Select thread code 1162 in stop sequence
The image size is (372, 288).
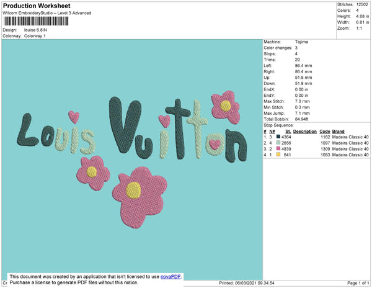[x=325, y=137]
